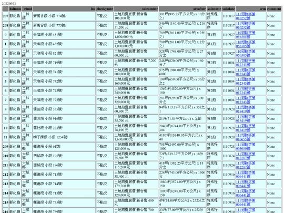
Task: Click the 'comment' column header
Action: (274, 9)
